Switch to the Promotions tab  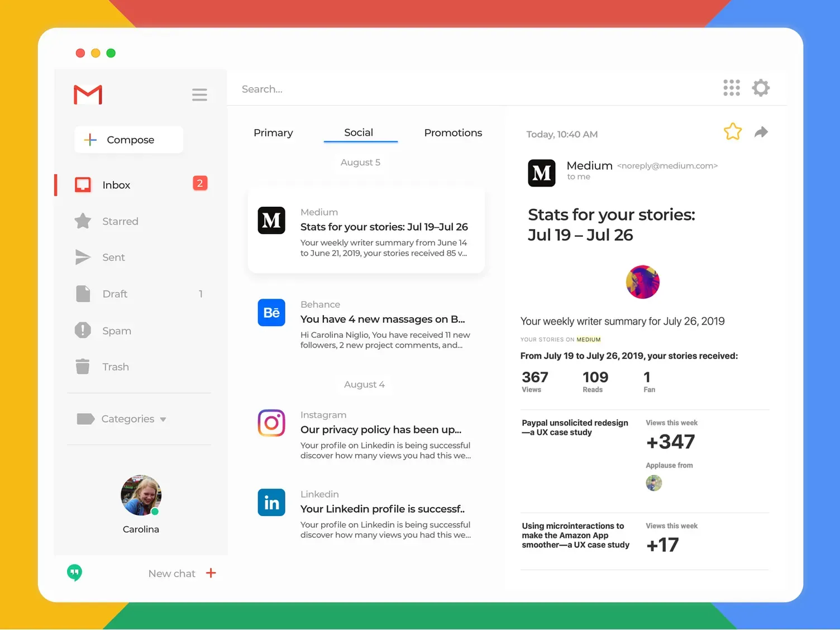pos(453,132)
